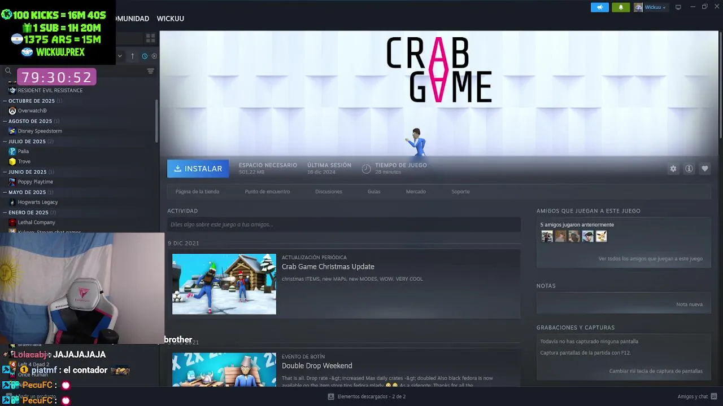Click the Overwatch game icon
Viewport: 723px width, 406px height.
tap(12, 111)
